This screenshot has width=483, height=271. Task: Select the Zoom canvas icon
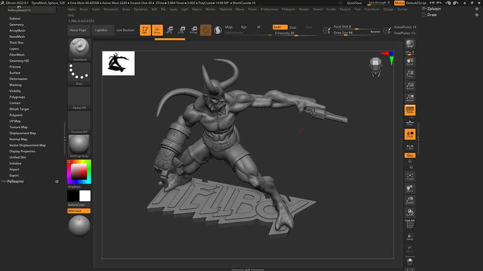410,74
